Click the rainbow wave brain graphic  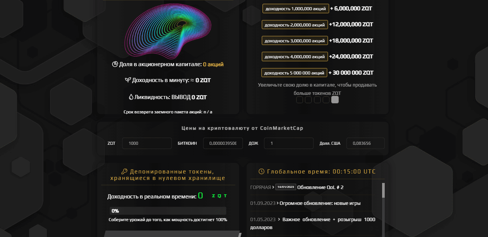(x=168, y=30)
